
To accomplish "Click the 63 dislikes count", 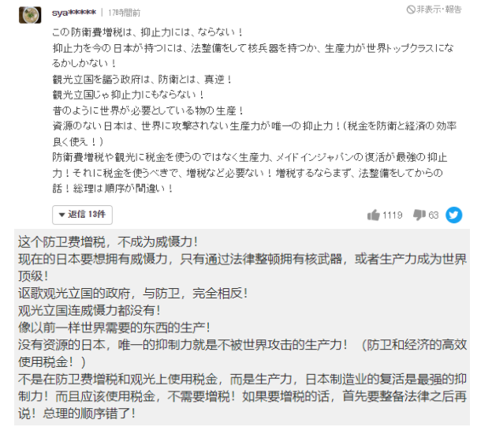I will click(433, 215).
